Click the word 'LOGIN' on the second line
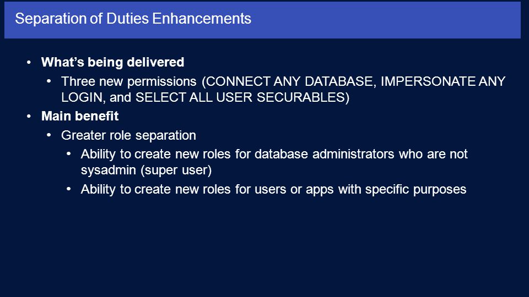529x297 pixels. (82, 97)
